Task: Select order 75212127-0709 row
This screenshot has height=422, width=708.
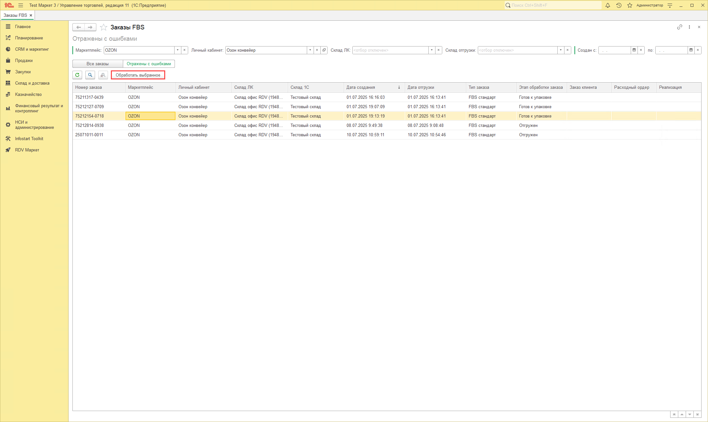Action: (387, 107)
